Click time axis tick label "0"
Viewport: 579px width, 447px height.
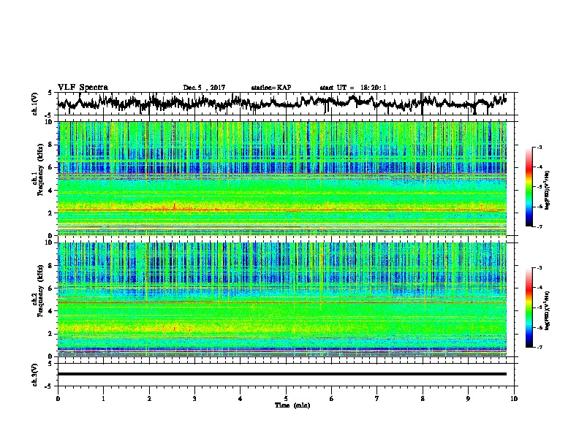click(x=58, y=399)
